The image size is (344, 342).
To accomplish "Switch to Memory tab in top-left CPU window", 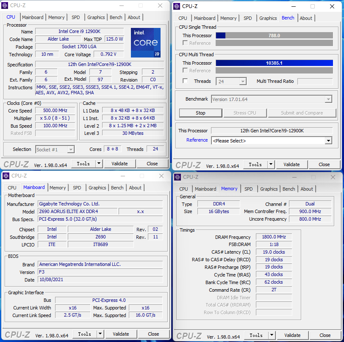I will click(x=56, y=17).
